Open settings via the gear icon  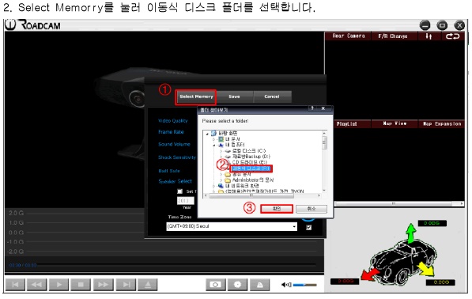coord(237,285)
